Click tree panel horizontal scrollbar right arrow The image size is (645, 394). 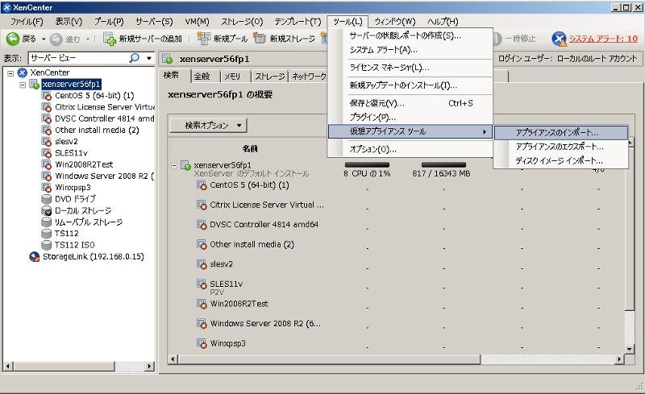[x=150, y=366]
